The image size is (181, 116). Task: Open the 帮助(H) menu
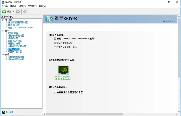click(x=43, y=6)
